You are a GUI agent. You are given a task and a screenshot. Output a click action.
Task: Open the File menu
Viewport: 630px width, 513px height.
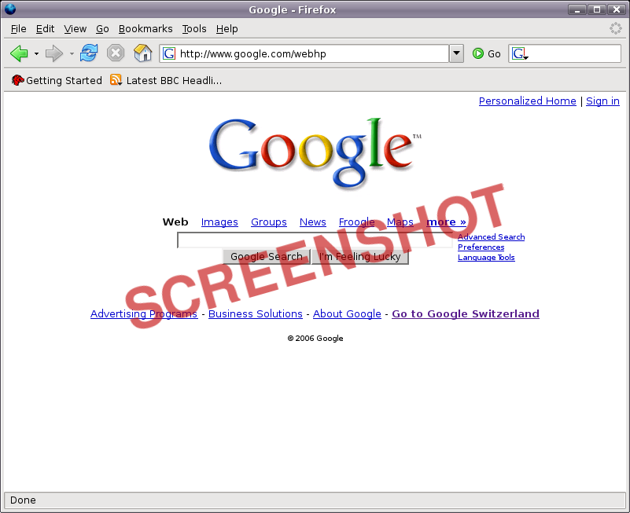point(18,29)
